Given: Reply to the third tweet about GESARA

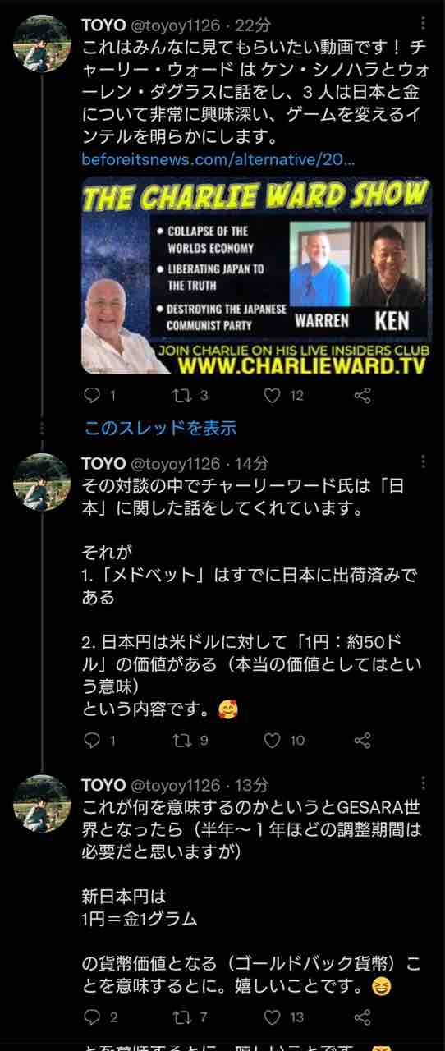Looking at the screenshot, I should 92,1017.
